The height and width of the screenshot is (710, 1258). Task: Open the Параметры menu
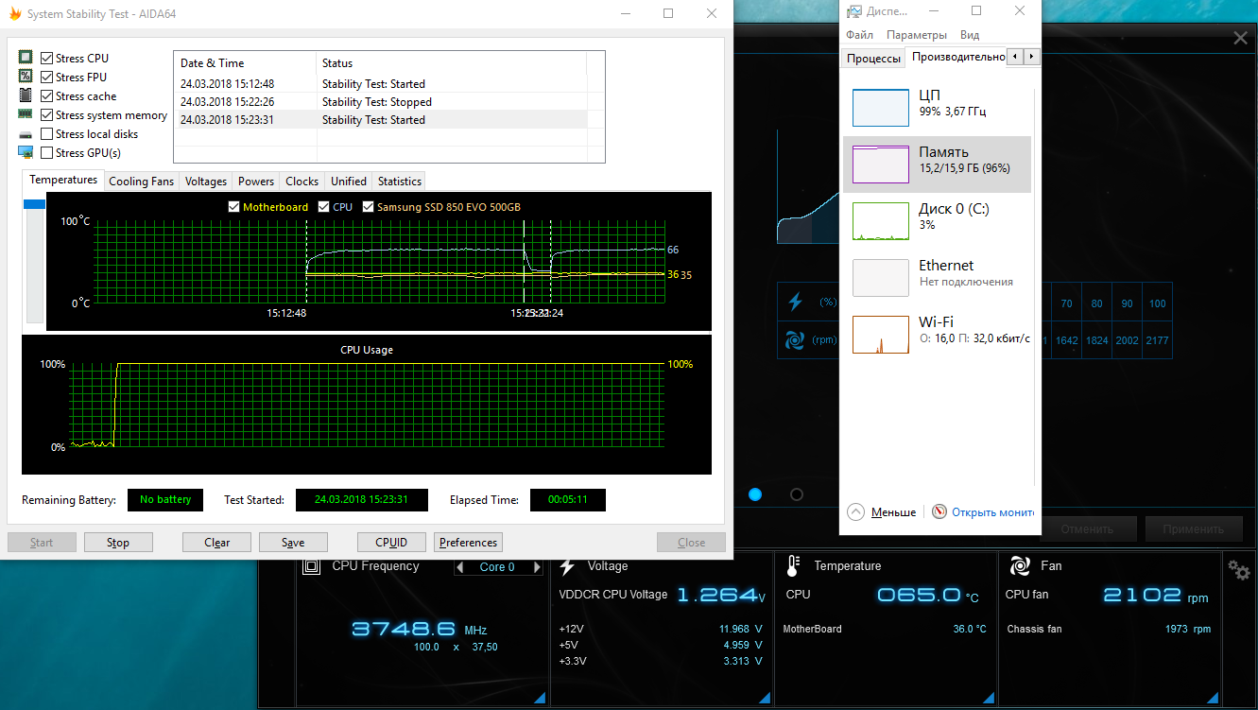pyautogui.click(x=916, y=35)
